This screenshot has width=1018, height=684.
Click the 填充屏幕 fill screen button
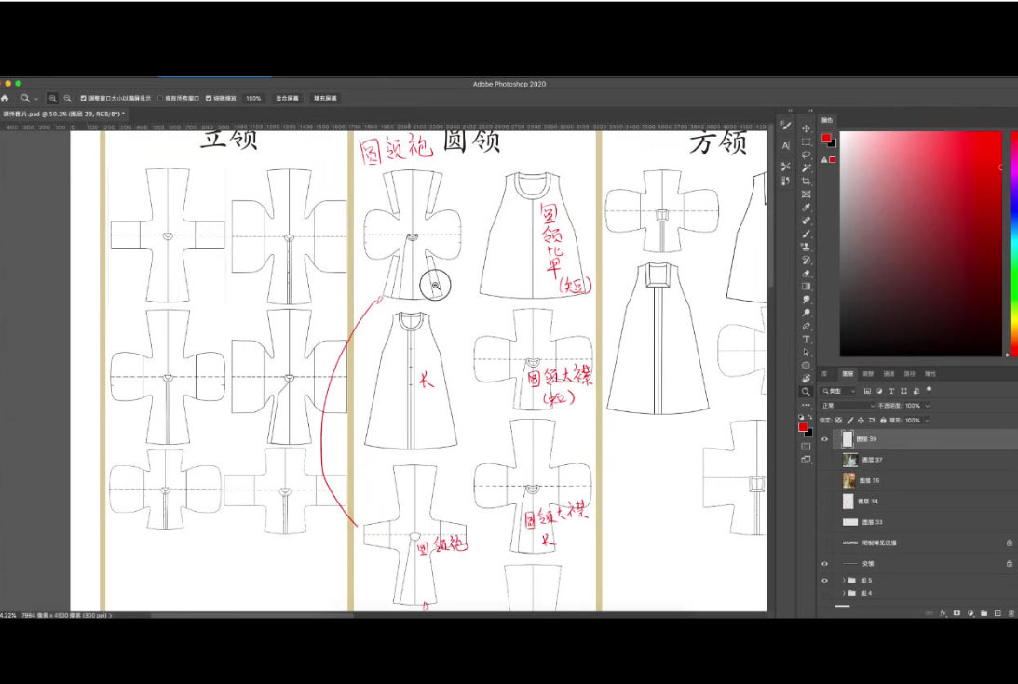pyautogui.click(x=325, y=99)
